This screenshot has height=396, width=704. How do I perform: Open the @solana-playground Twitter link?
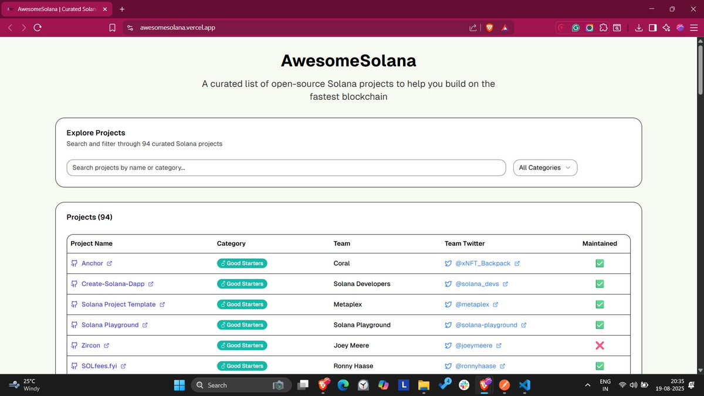[x=486, y=325]
